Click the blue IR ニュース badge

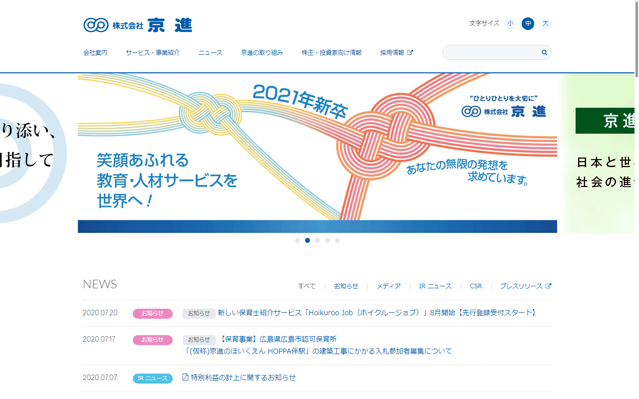[153, 378]
